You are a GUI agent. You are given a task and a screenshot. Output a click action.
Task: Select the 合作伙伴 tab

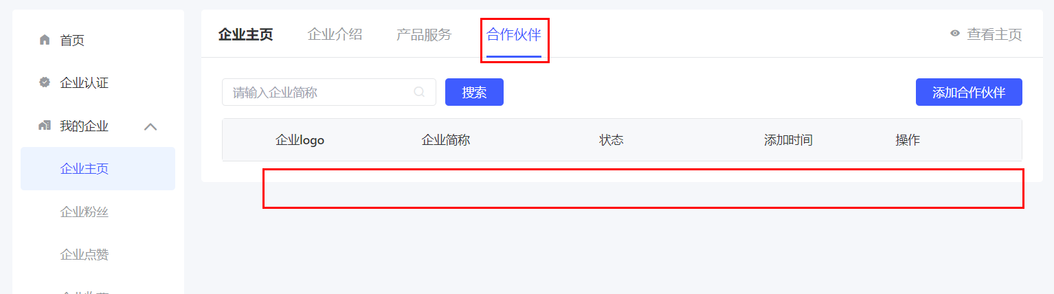pos(514,34)
